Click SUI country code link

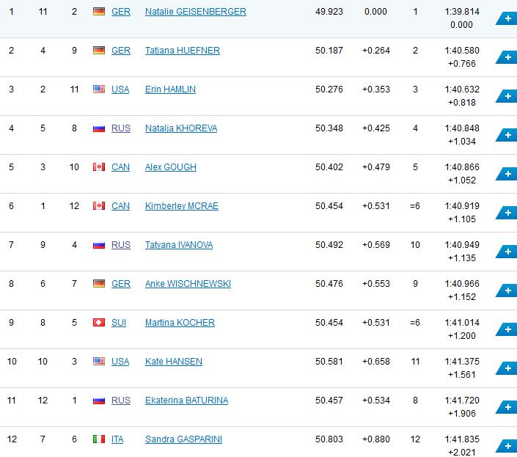[119, 323]
